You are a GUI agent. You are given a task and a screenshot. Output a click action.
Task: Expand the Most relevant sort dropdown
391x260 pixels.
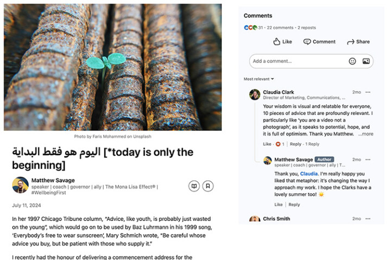click(259, 79)
